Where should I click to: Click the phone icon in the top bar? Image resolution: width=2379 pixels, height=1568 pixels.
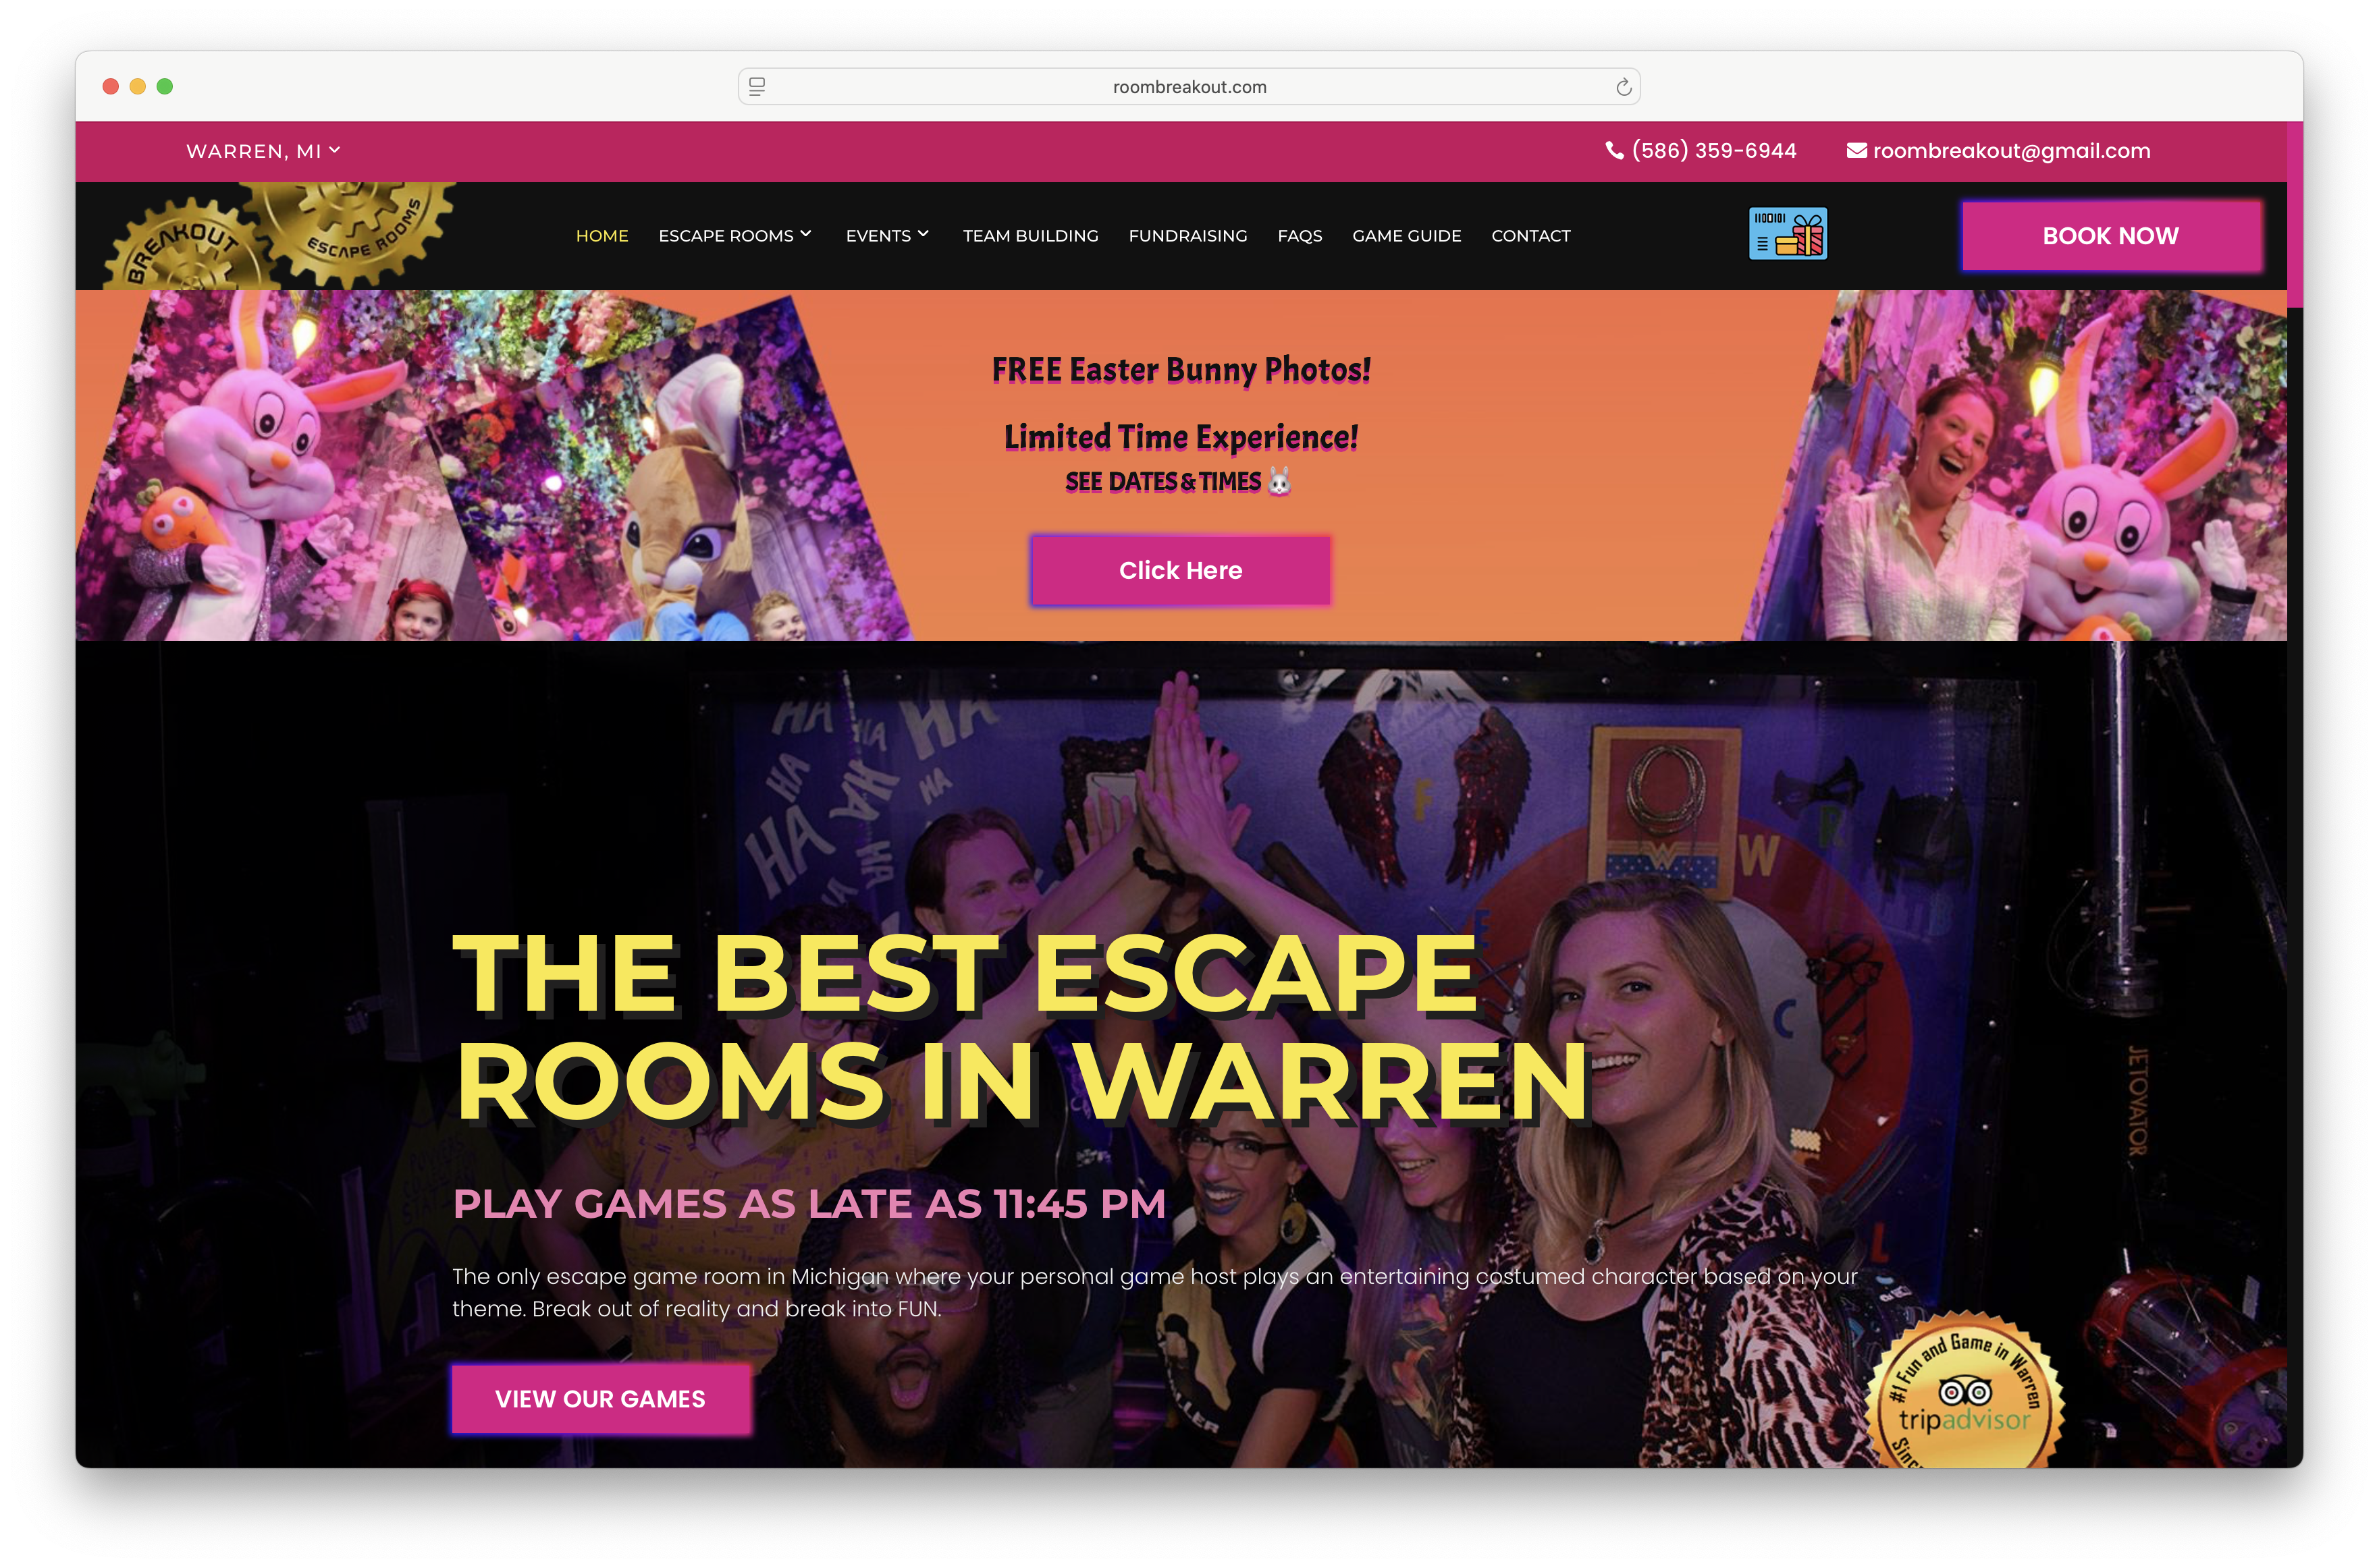1615,150
